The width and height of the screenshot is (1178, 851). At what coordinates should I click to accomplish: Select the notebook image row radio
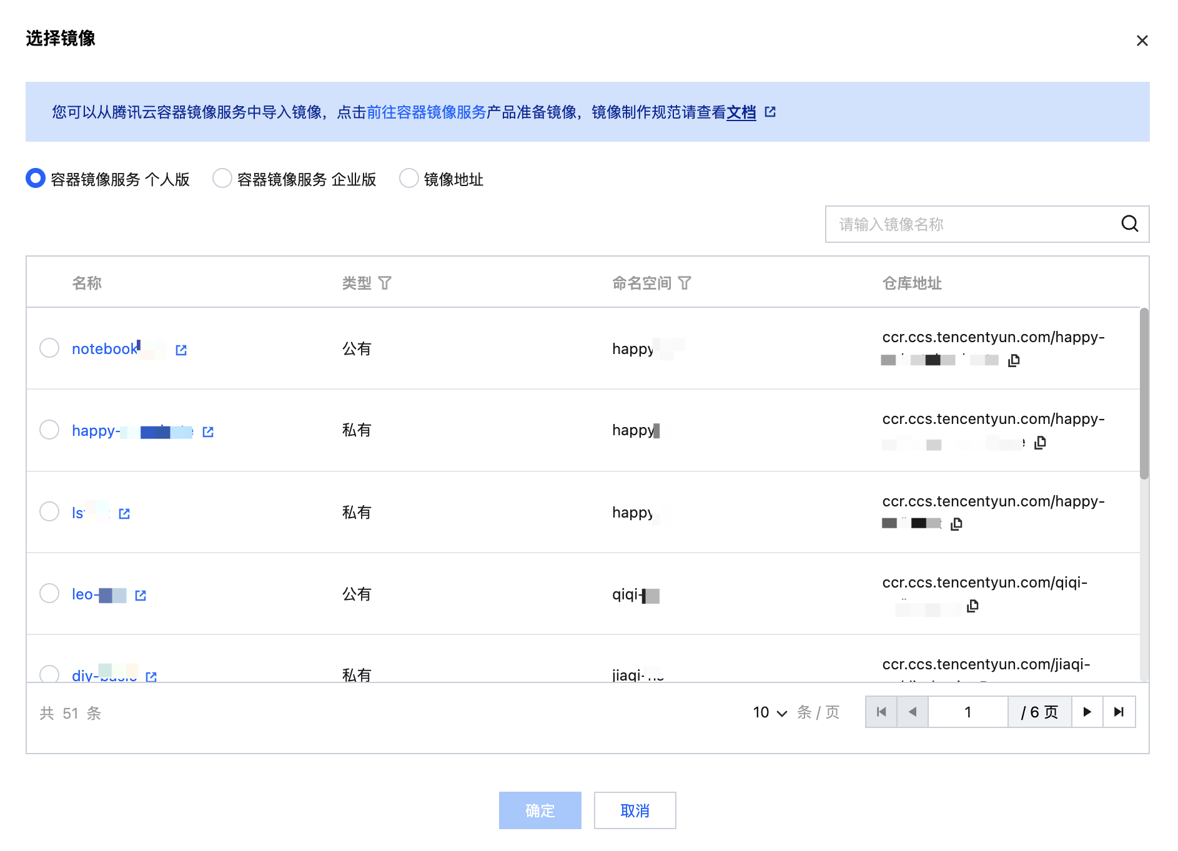[49, 348]
